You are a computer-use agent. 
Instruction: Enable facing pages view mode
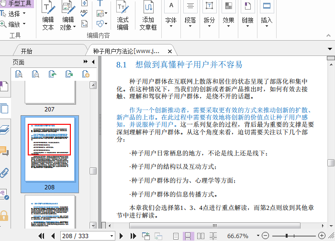(x=201, y=236)
